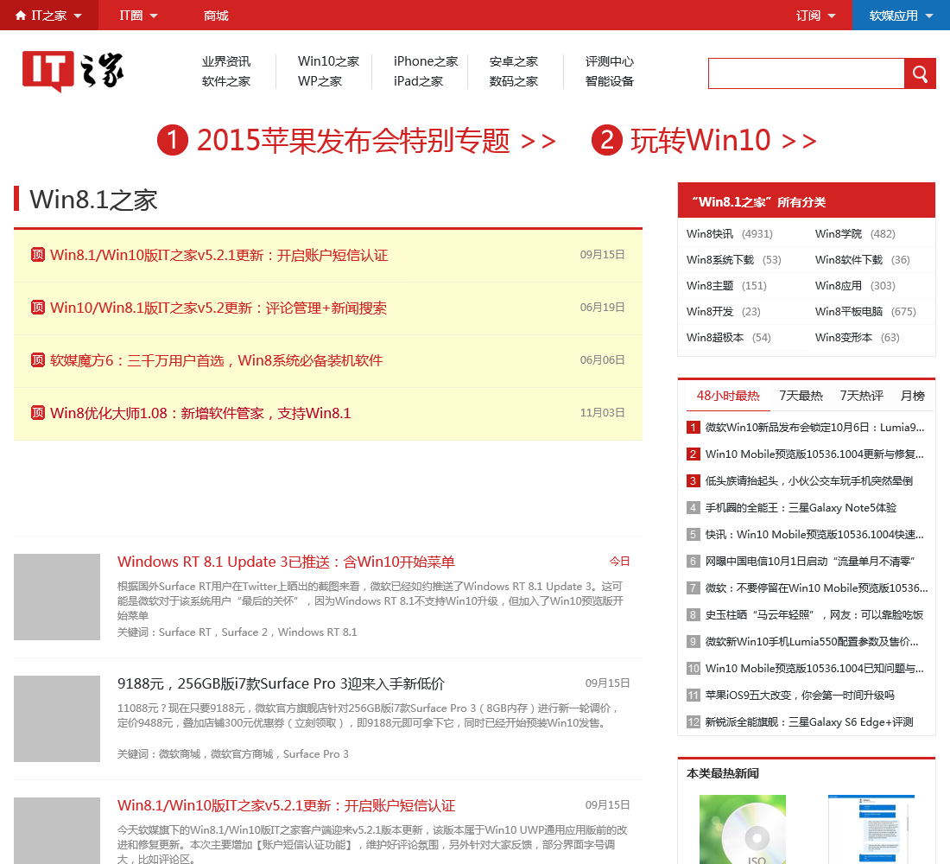Open the 软媒应用 dropdown
This screenshot has width=950, height=864.
click(901, 16)
